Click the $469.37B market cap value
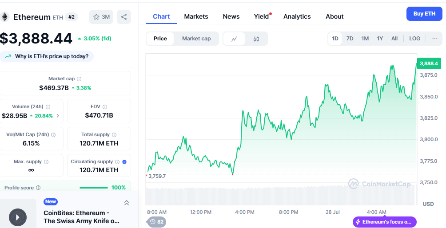446x228 pixels. (54, 88)
